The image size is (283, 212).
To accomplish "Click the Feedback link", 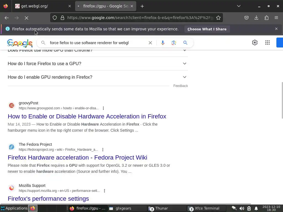I will tap(180, 86).
